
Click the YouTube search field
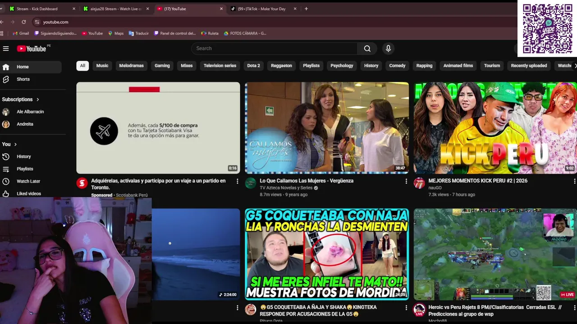tap(274, 49)
